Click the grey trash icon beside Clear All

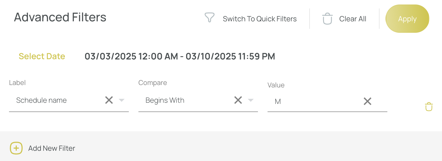point(327,19)
